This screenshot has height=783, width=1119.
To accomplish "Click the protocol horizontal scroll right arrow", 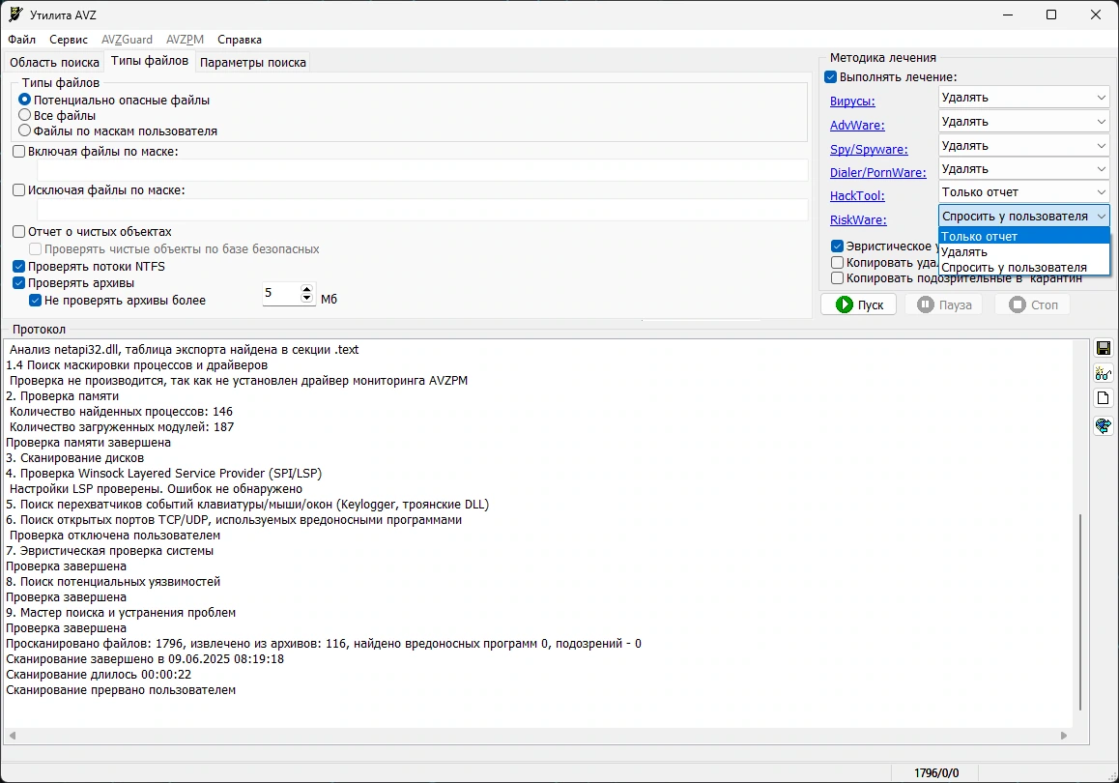I will point(1063,736).
